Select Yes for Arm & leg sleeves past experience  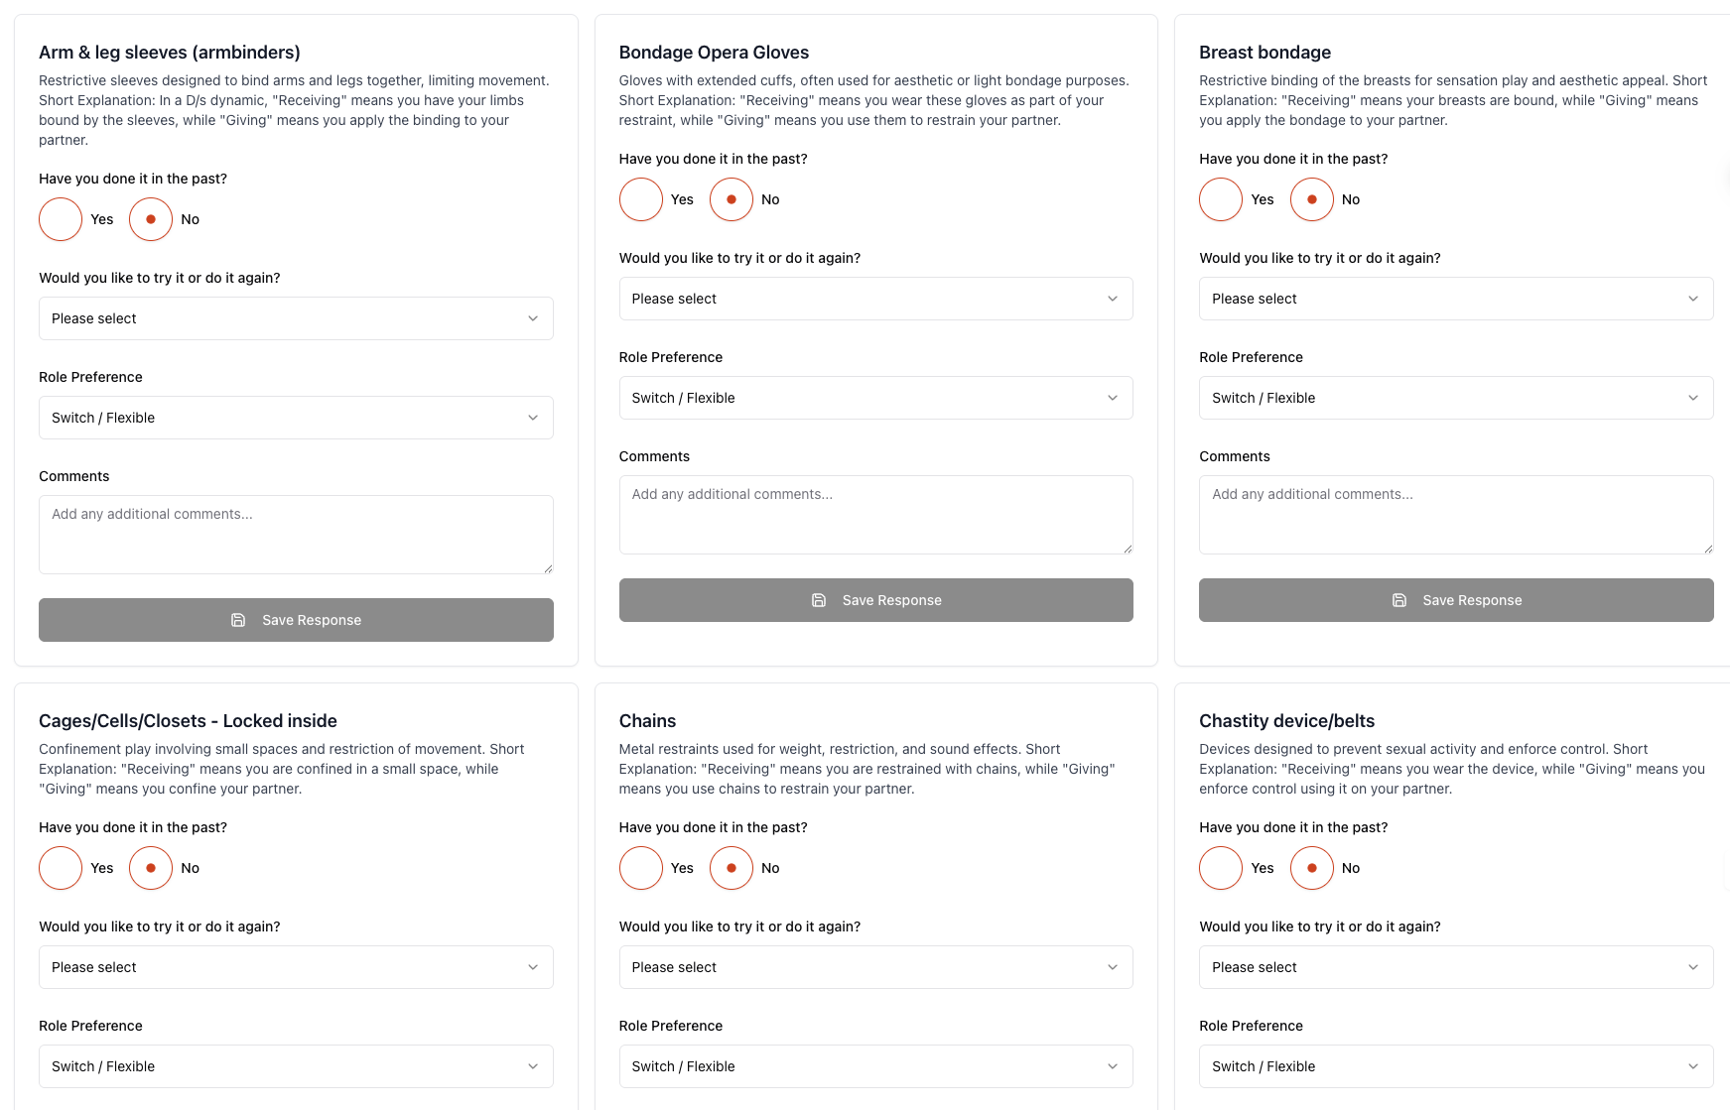pos(60,219)
